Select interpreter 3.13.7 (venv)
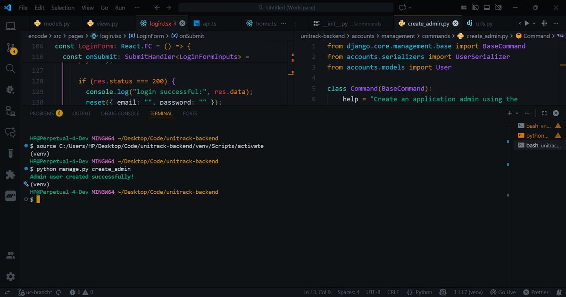Viewport: 566px width, 297px height. [468, 292]
